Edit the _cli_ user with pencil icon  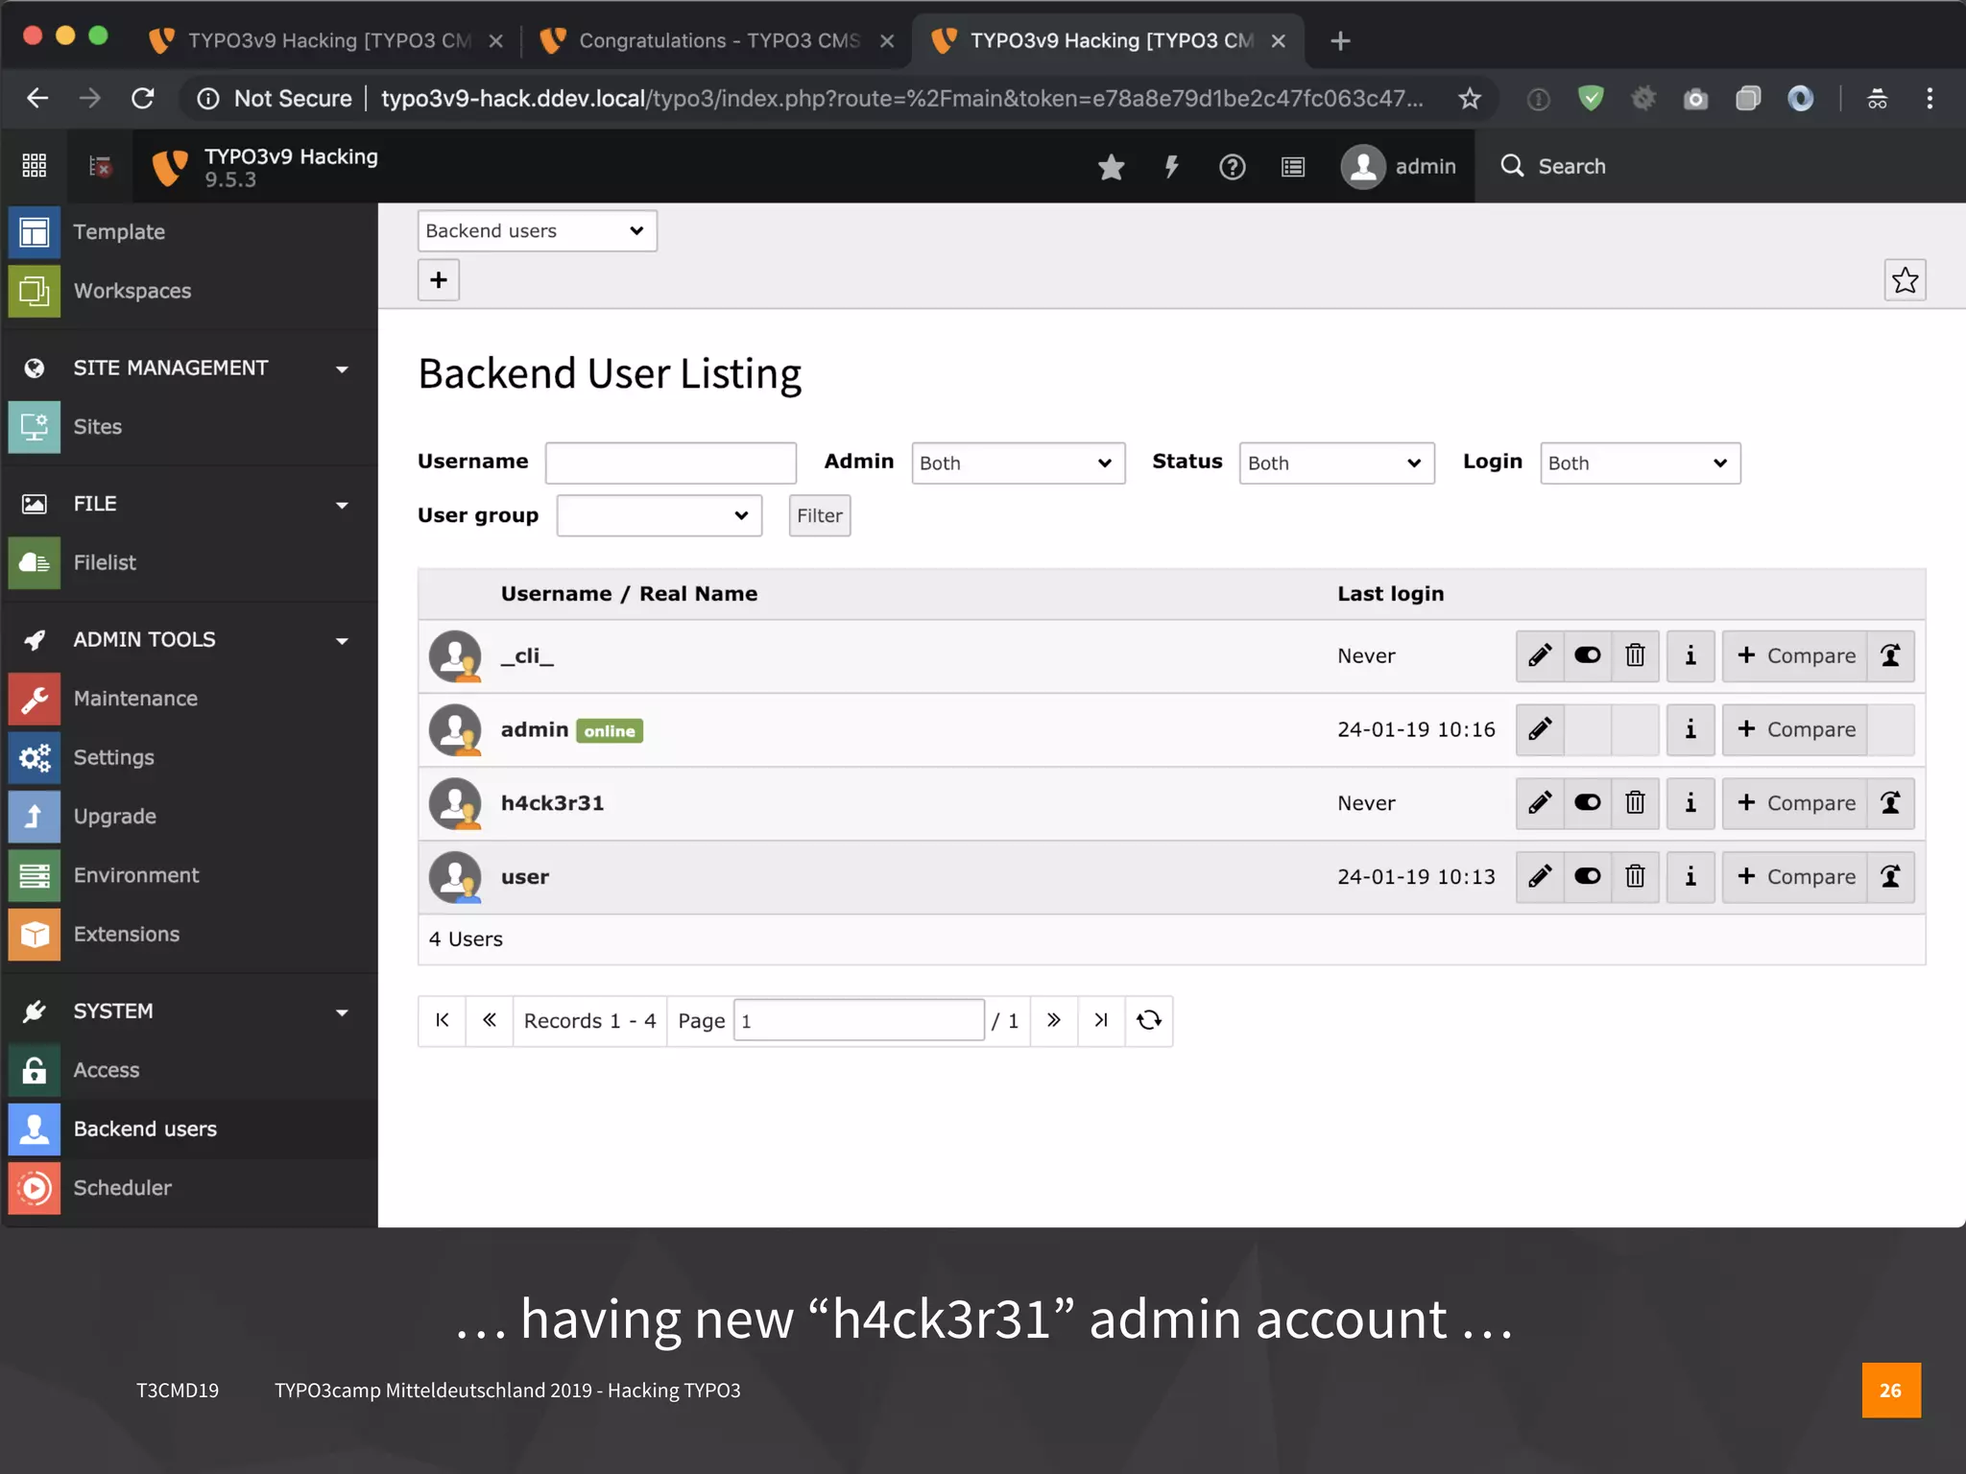[1540, 656]
